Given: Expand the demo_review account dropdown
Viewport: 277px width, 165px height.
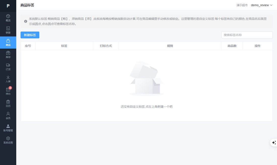Looking at the screenshot, I should coord(262,5).
